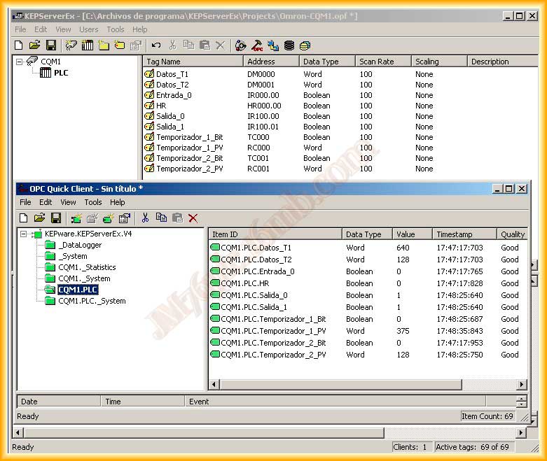Click the Cut scissors icon in Quick Client
The image size is (547, 461).
click(145, 218)
